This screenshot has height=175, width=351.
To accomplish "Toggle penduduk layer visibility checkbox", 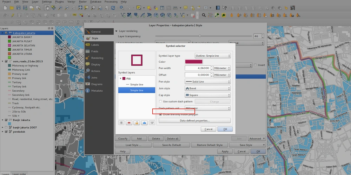I will [x=6, y=132].
